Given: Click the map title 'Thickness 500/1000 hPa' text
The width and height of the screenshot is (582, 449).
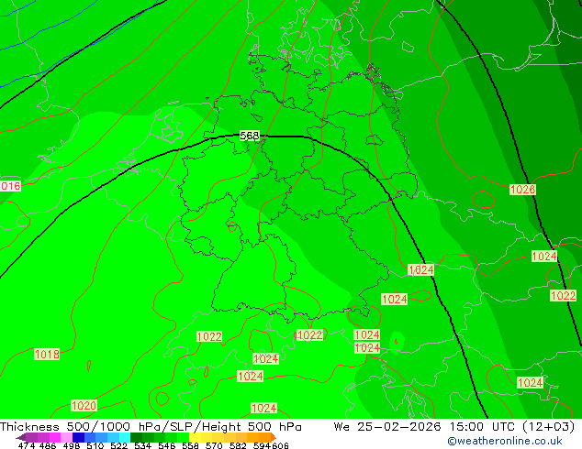Looking at the screenshot, I should click(81, 427).
